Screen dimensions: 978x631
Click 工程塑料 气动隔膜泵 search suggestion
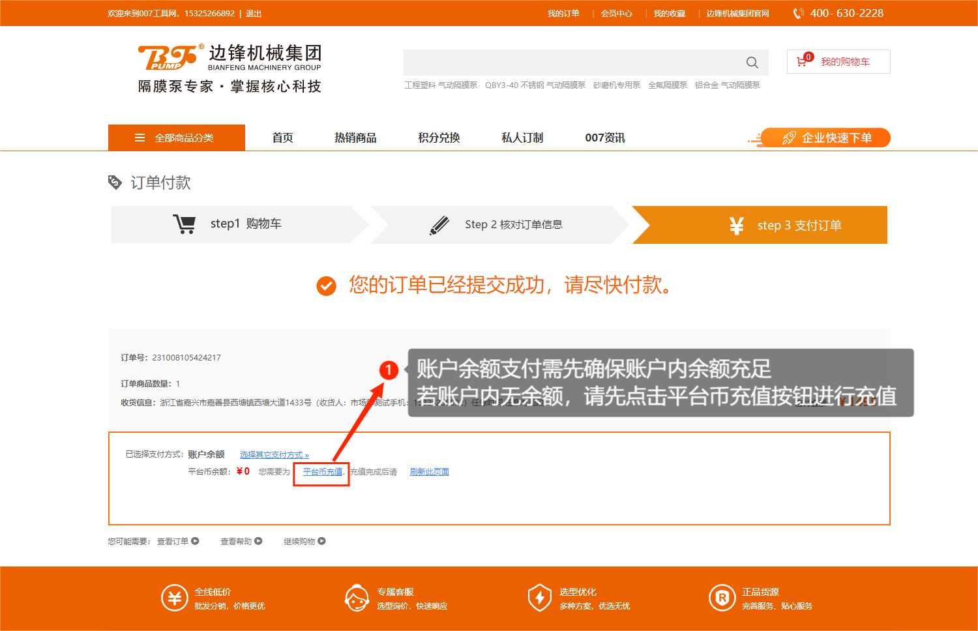pyautogui.click(x=441, y=85)
